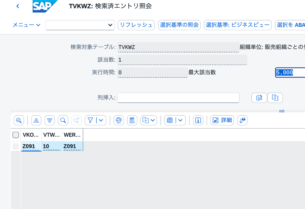This screenshot has height=209, width=305.
Task: Expand the export dropdown arrow
Action: [x=153, y=120]
